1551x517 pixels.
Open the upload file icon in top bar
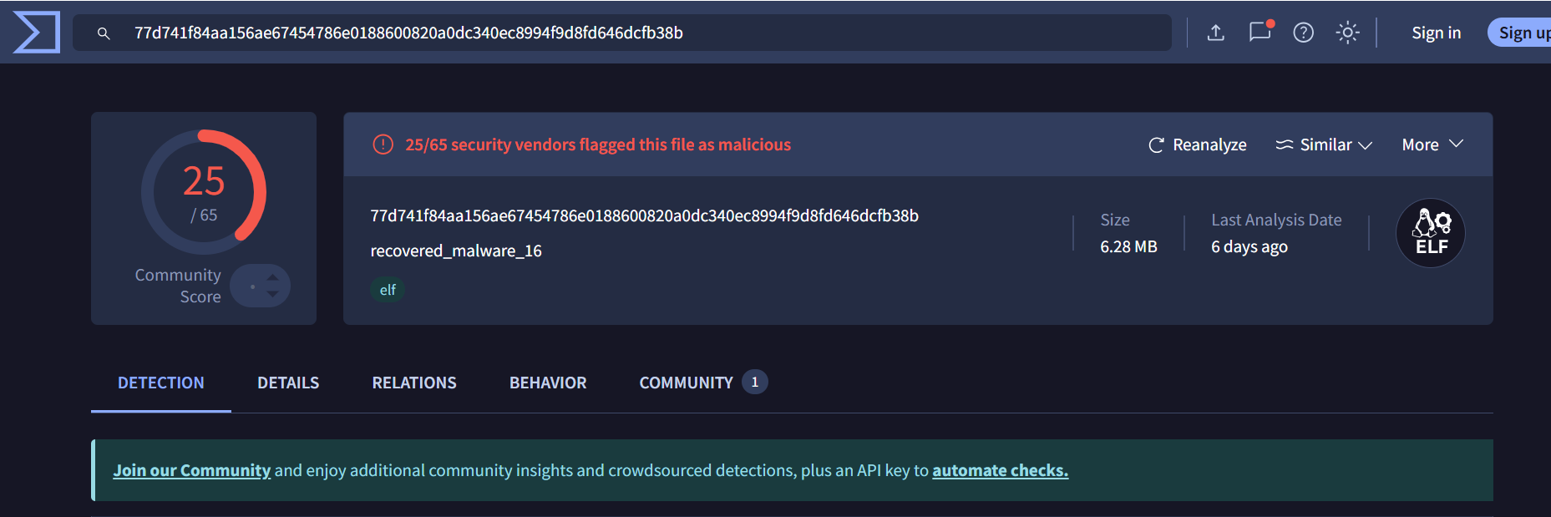point(1216,32)
